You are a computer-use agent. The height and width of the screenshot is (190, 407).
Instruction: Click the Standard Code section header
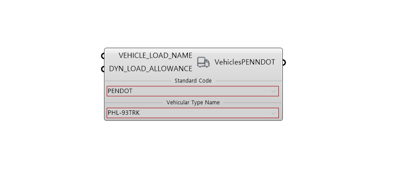[193, 80]
